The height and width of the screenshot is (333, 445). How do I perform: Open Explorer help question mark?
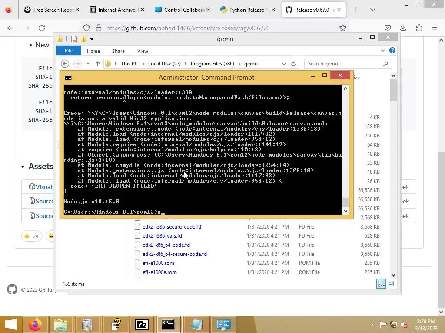[x=392, y=50]
